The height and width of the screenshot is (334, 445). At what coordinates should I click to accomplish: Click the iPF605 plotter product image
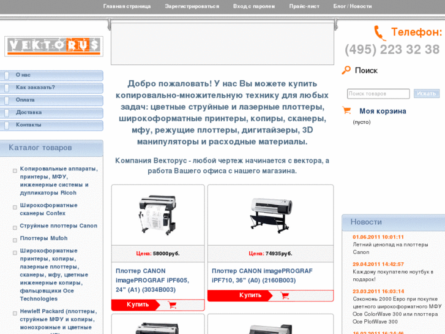pos(158,215)
